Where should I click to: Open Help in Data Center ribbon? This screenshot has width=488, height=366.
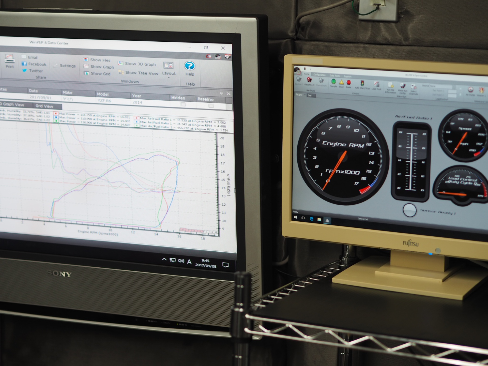click(x=190, y=69)
